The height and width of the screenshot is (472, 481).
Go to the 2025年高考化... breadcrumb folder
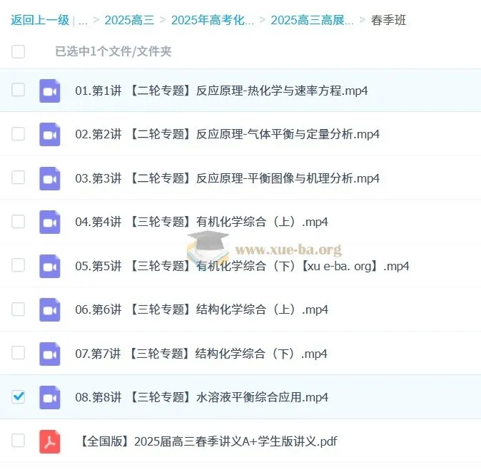[212, 20]
